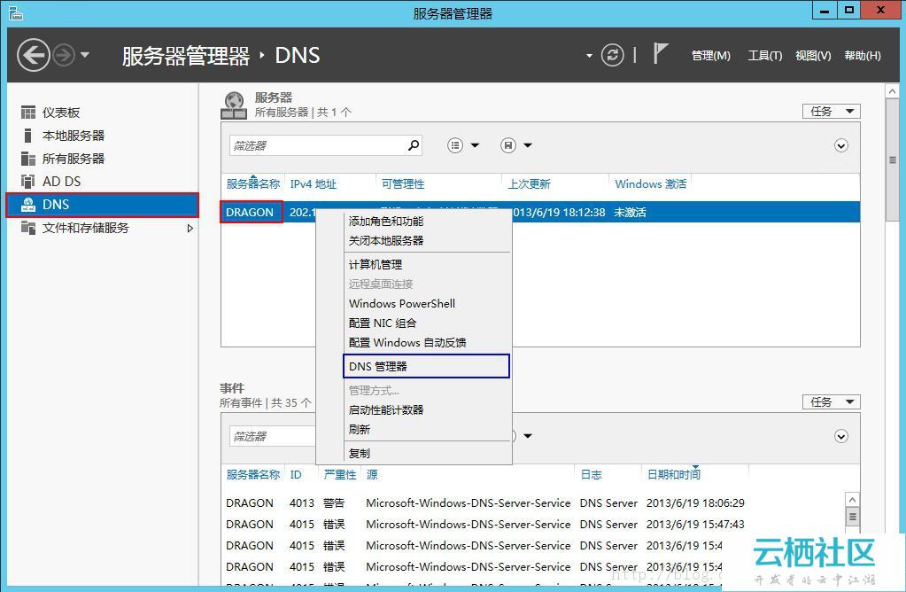Open the 任务 dropdown in events section
906x592 pixels.
831,402
